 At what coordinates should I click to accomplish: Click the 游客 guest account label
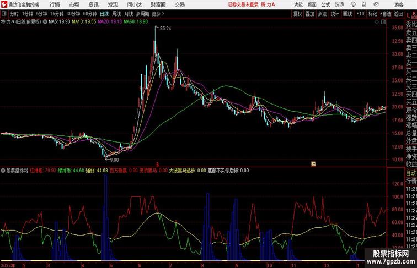click(x=399, y=4)
